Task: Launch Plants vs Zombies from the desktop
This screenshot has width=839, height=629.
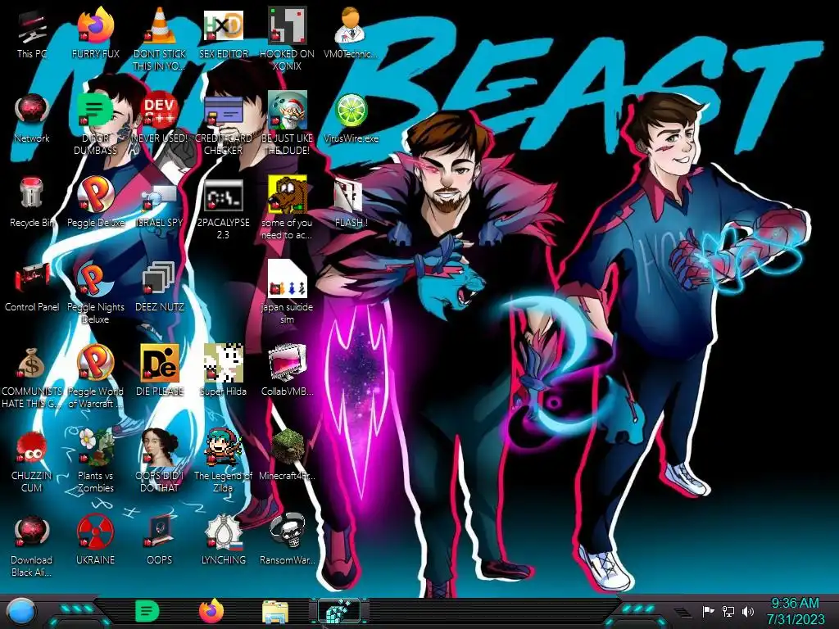Action: coord(95,461)
